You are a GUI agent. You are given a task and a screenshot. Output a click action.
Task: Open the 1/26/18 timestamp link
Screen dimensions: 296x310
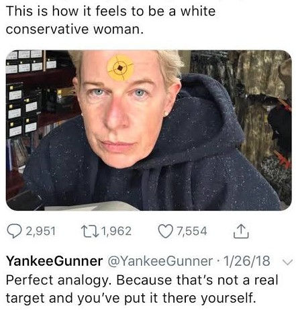(x=246, y=261)
